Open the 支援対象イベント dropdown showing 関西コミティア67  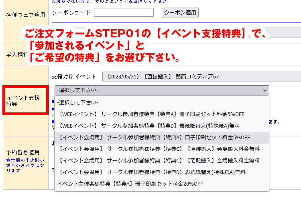tap(201, 76)
